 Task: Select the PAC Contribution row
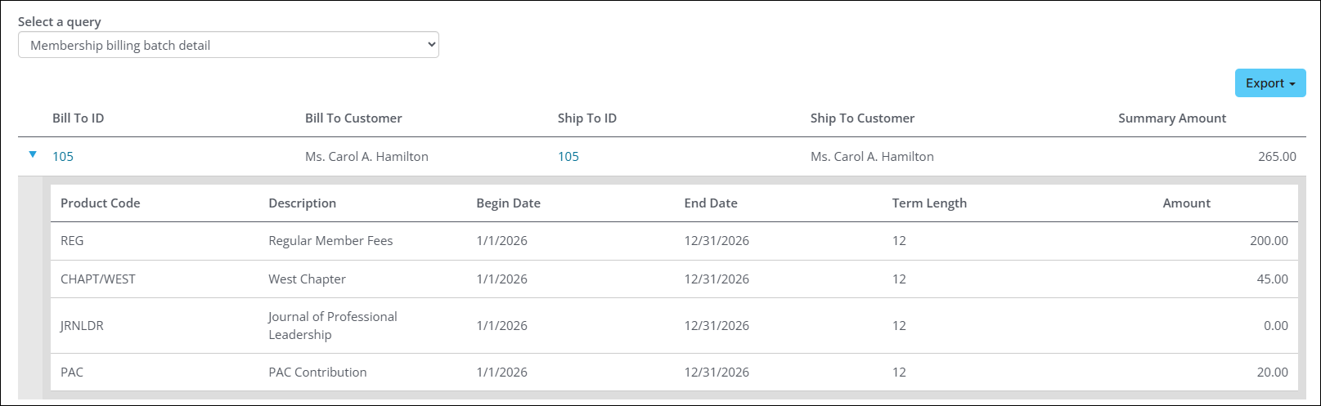point(317,373)
